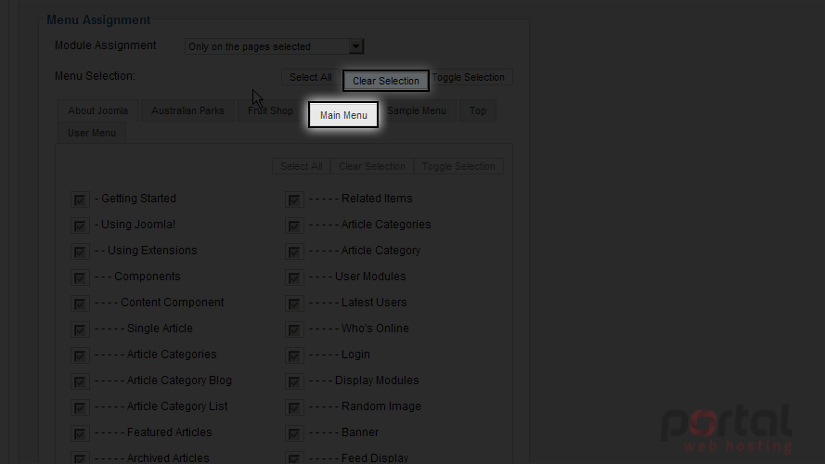This screenshot has height=464, width=825.
Task: Uncheck the Related Items checkbox
Action: 294,200
